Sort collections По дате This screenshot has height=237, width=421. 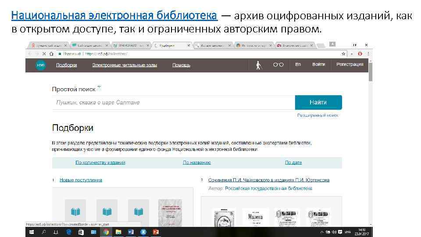(293, 162)
